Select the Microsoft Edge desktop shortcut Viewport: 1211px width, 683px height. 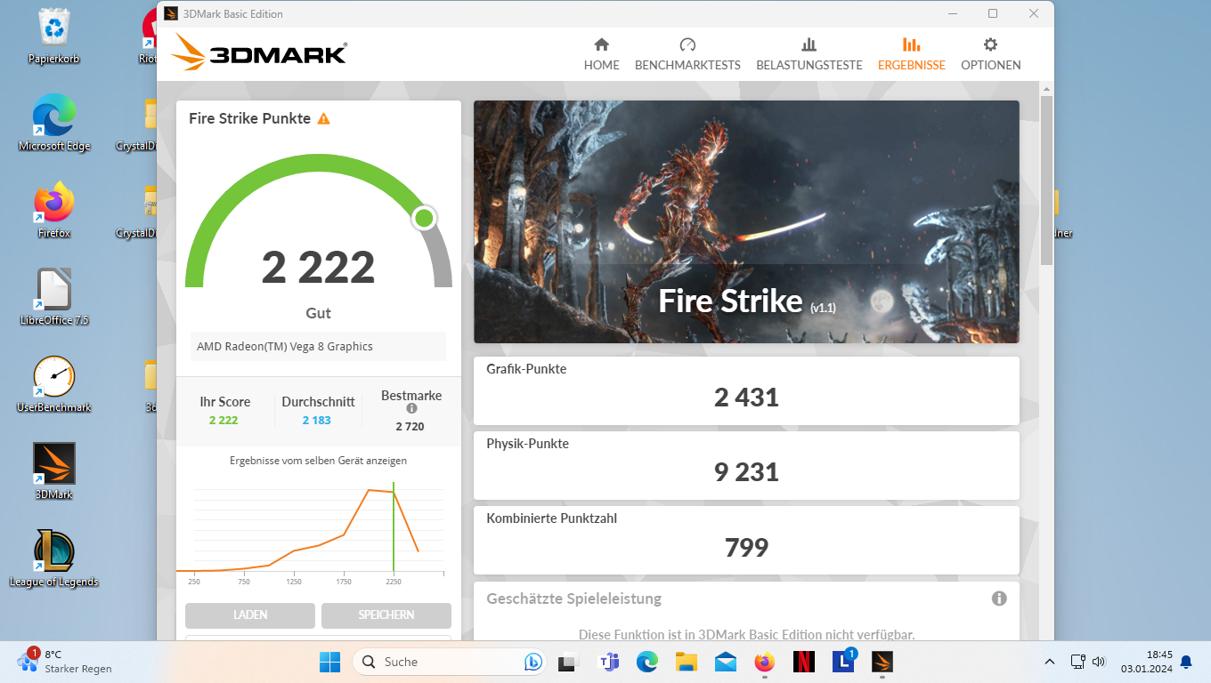(x=54, y=124)
